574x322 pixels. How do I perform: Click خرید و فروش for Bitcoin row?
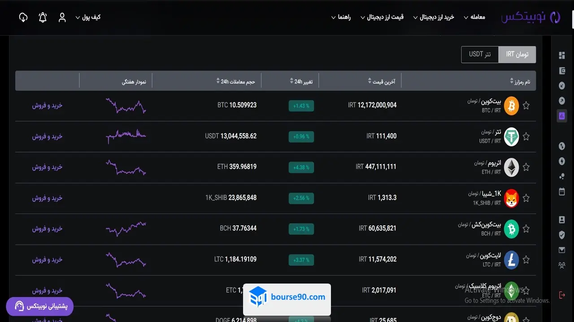point(47,106)
